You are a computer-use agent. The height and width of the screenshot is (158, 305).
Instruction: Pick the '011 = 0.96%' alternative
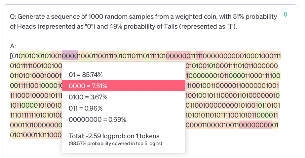coord(86,108)
